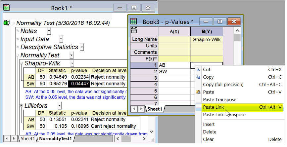Viewport: 287px width, 147px height.
Task: Choose Insert from the context menu
Action: pos(239,124)
